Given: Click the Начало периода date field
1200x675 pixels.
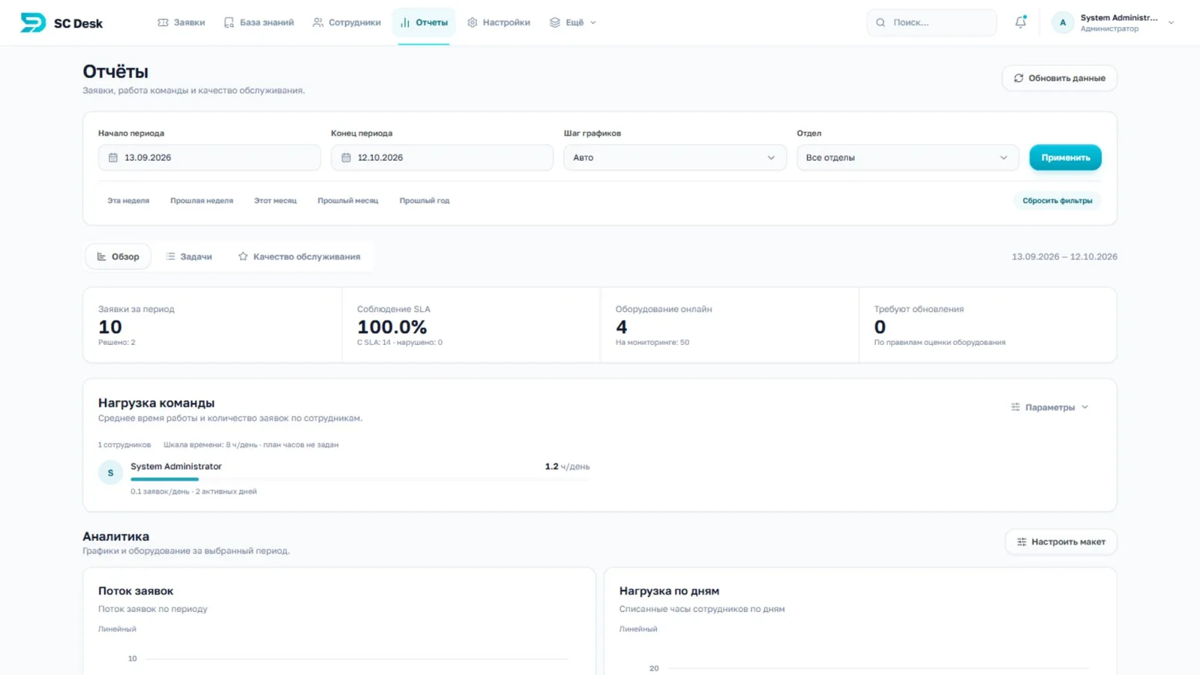Looking at the screenshot, I should coord(209,157).
